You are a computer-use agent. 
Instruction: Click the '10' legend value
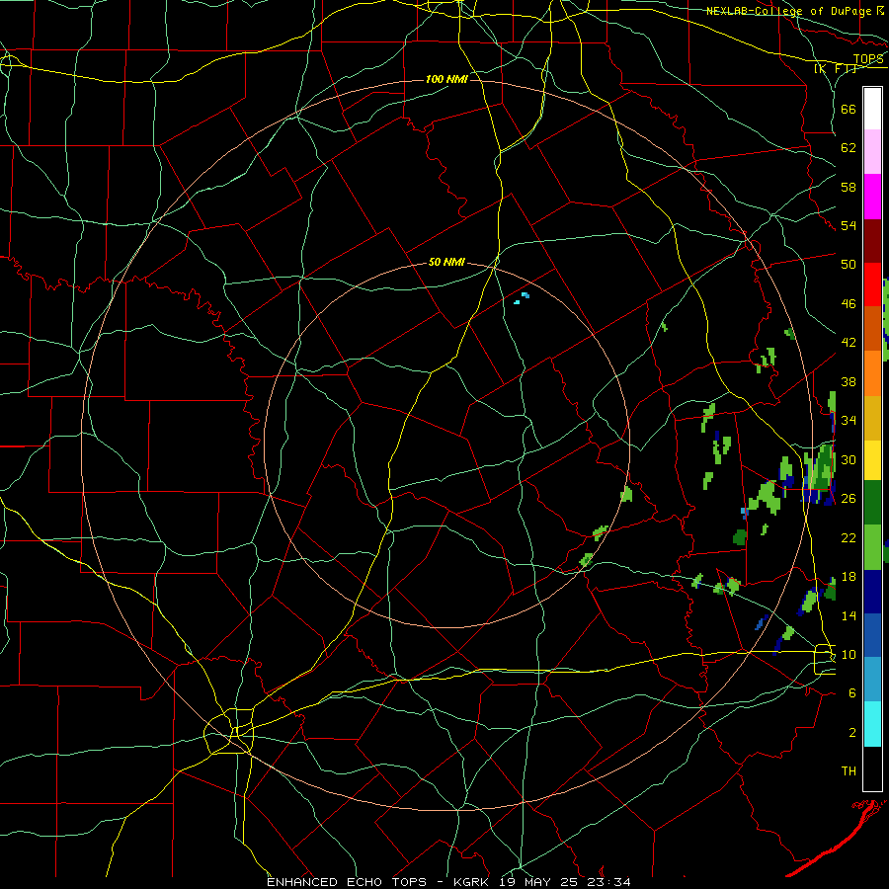849,654
